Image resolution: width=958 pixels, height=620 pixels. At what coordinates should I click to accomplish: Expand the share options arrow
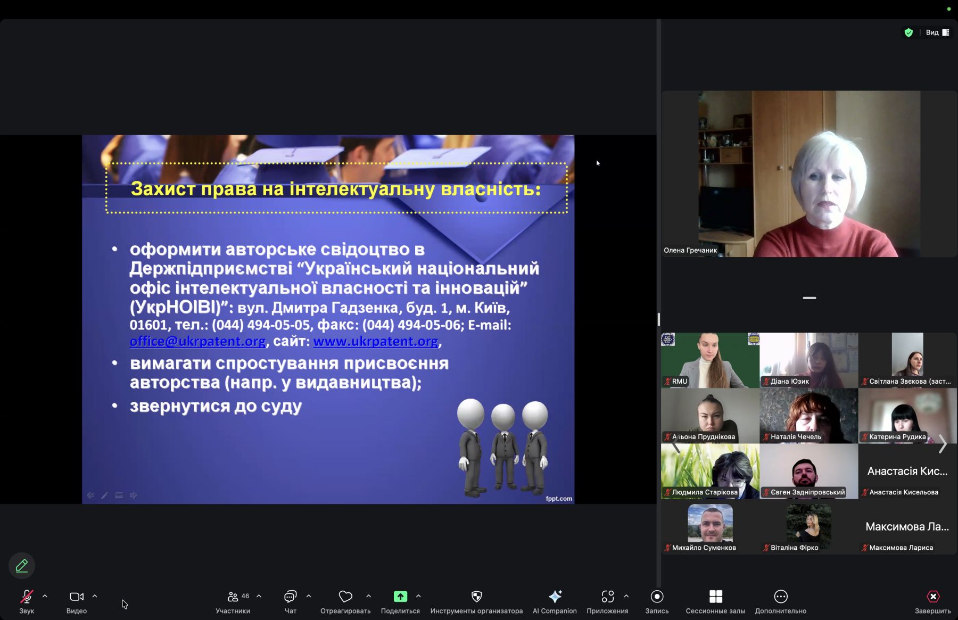point(418,596)
